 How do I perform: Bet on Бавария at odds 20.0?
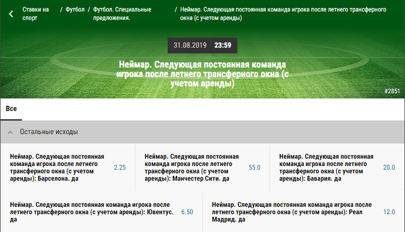point(389,168)
